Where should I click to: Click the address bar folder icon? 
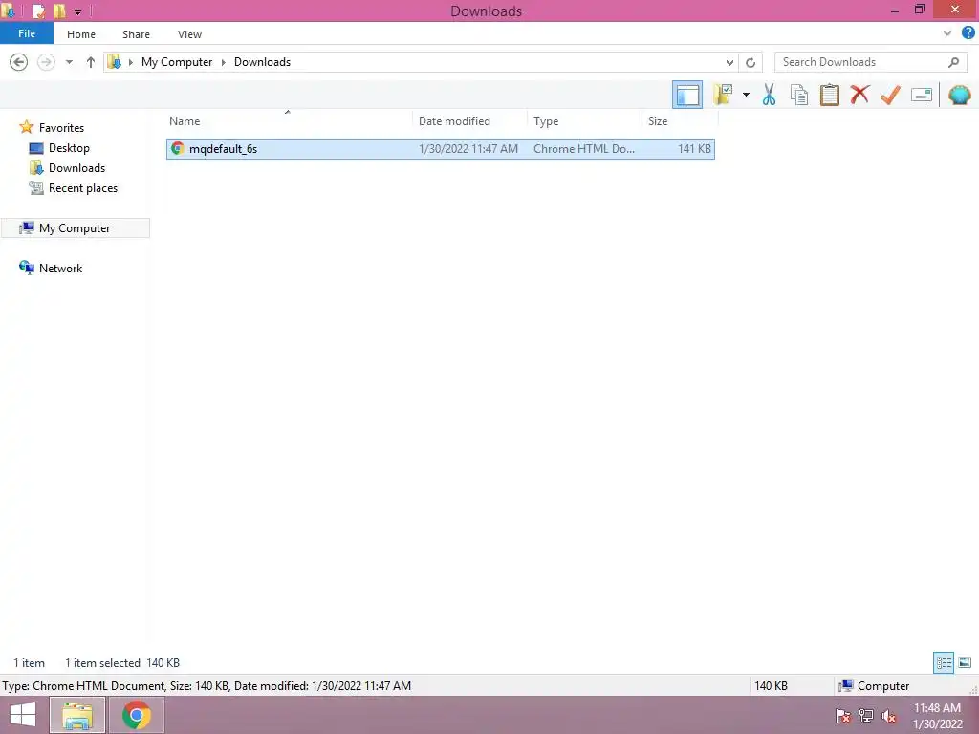115,61
